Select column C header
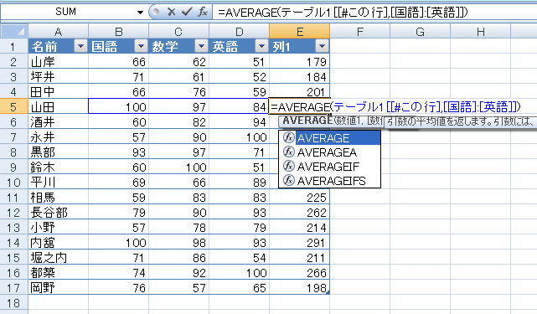The width and height of the screenshot is (537, 314). 178,32
